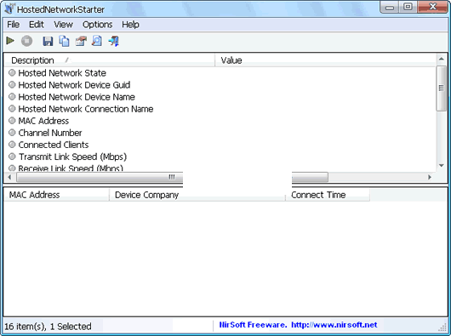Image resolution: width=451 pixels, height=336 pixels.
Task: Click the round icon beside Hosted Network State
Action: pos(12,72)
